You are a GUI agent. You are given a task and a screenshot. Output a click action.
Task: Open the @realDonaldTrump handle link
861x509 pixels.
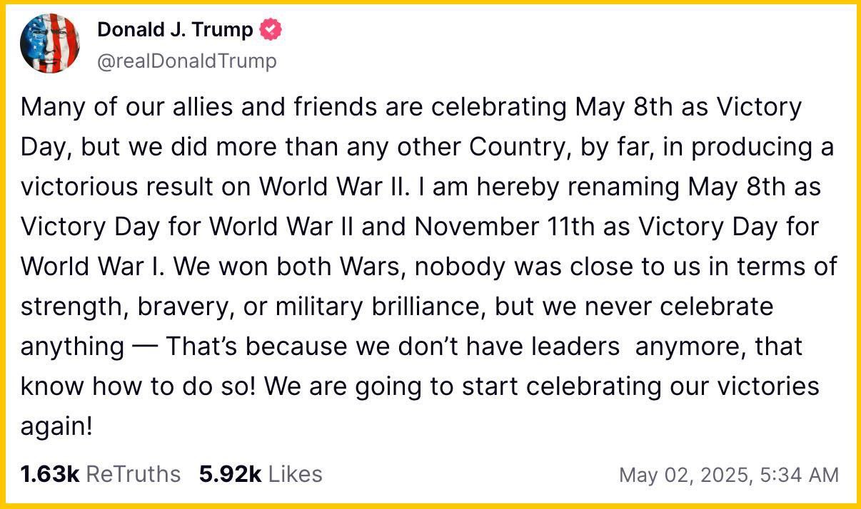pyautogui.click(x=186, y=61)
